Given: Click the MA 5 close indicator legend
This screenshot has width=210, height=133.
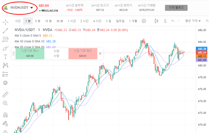Looking at the screenshot, I should click(34, 36).
